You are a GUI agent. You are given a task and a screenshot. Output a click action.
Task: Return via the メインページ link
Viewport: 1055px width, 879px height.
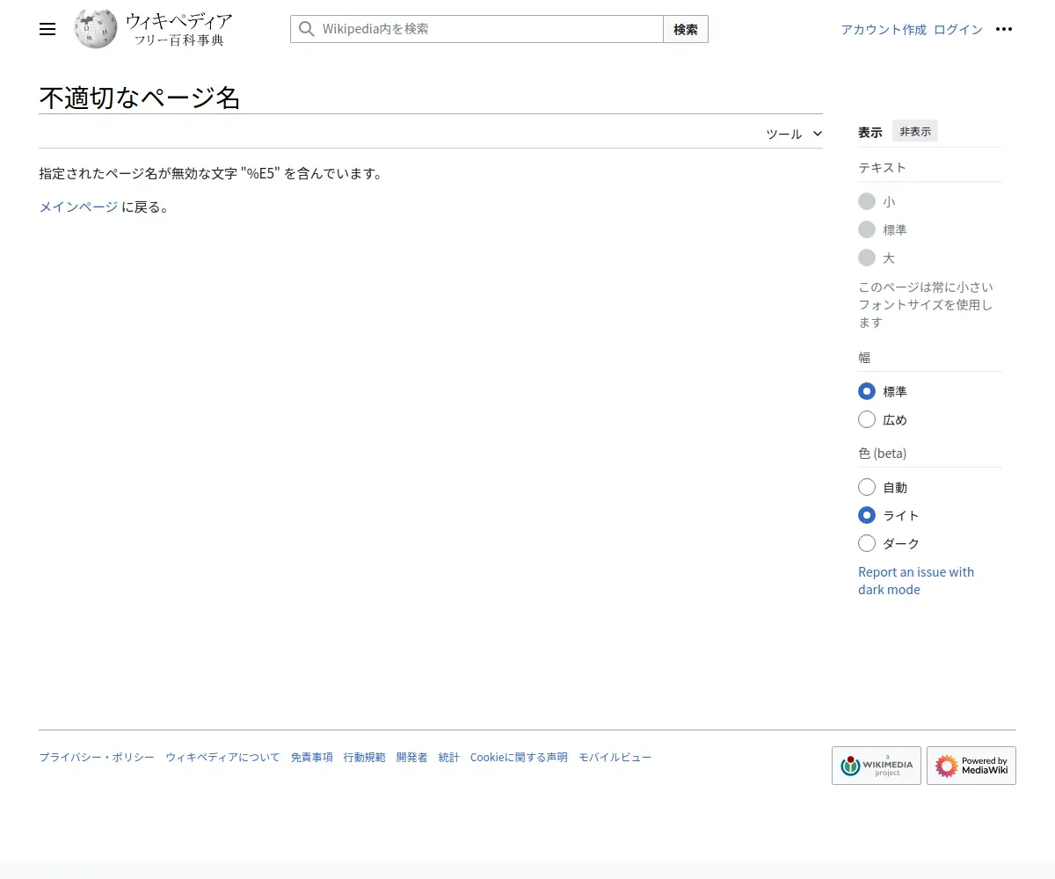click(78, 207)
